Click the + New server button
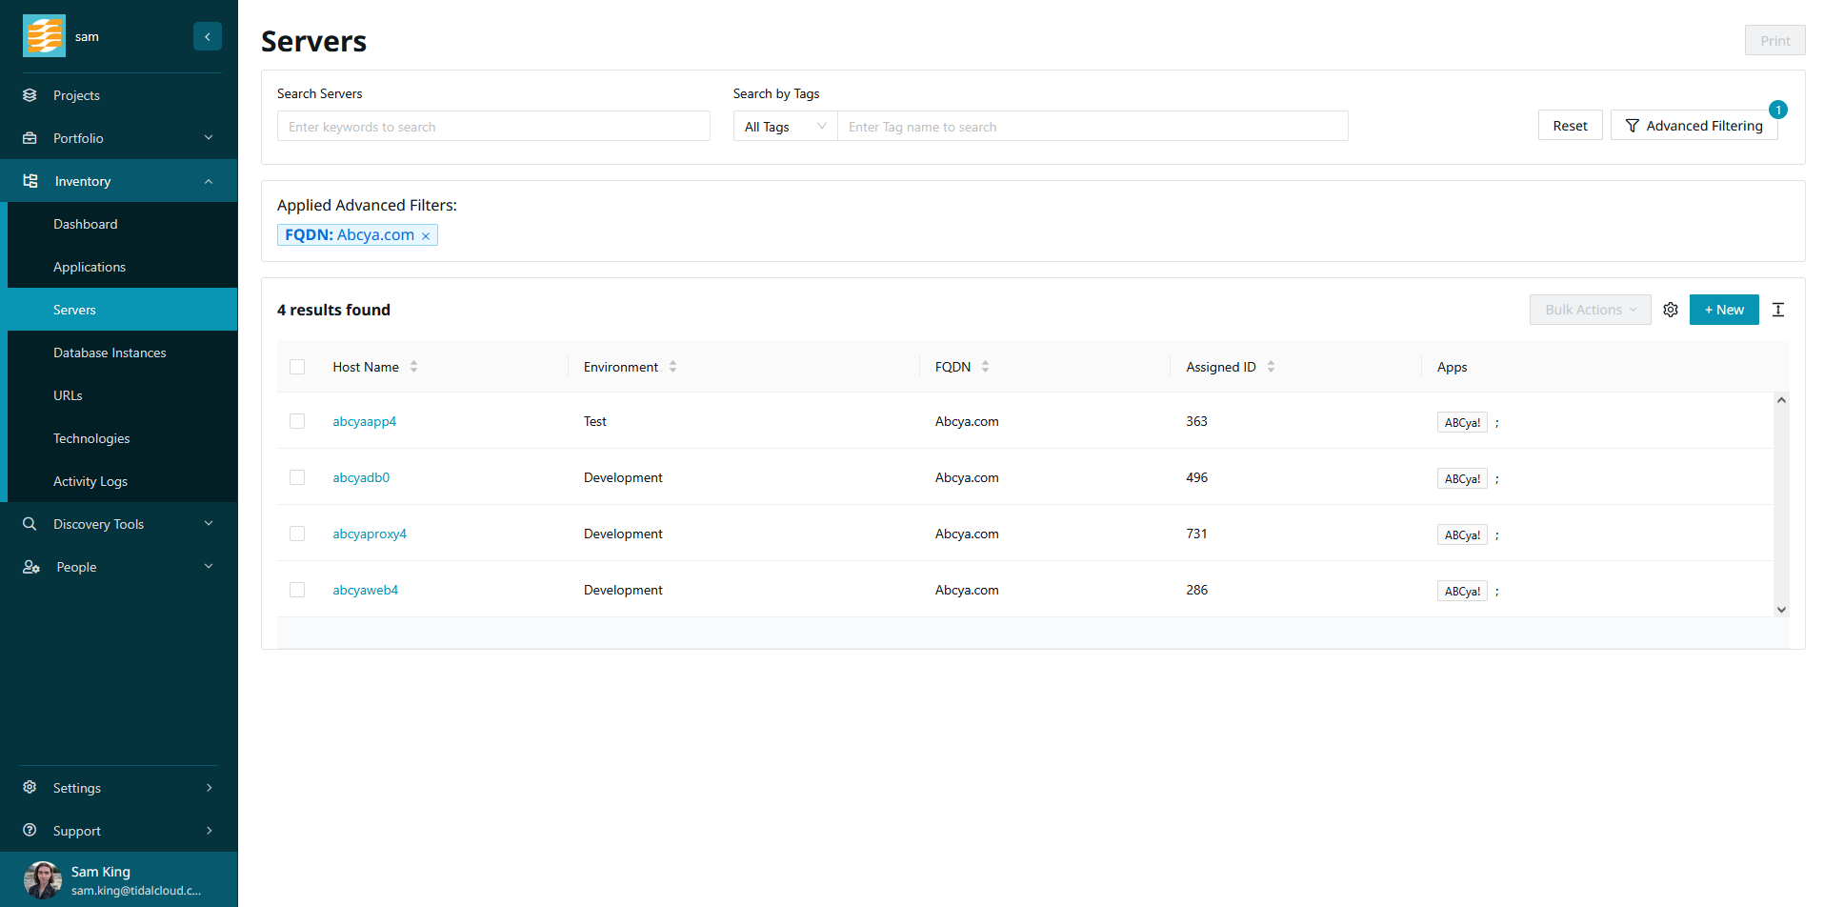 pos(1723,310)
